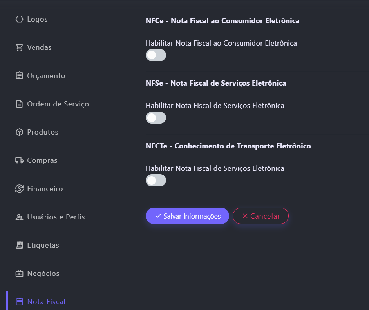This screenshot has width=369, height=310.
Task: Click the Financeiro dollar-cycle icon
Action: 19,189
